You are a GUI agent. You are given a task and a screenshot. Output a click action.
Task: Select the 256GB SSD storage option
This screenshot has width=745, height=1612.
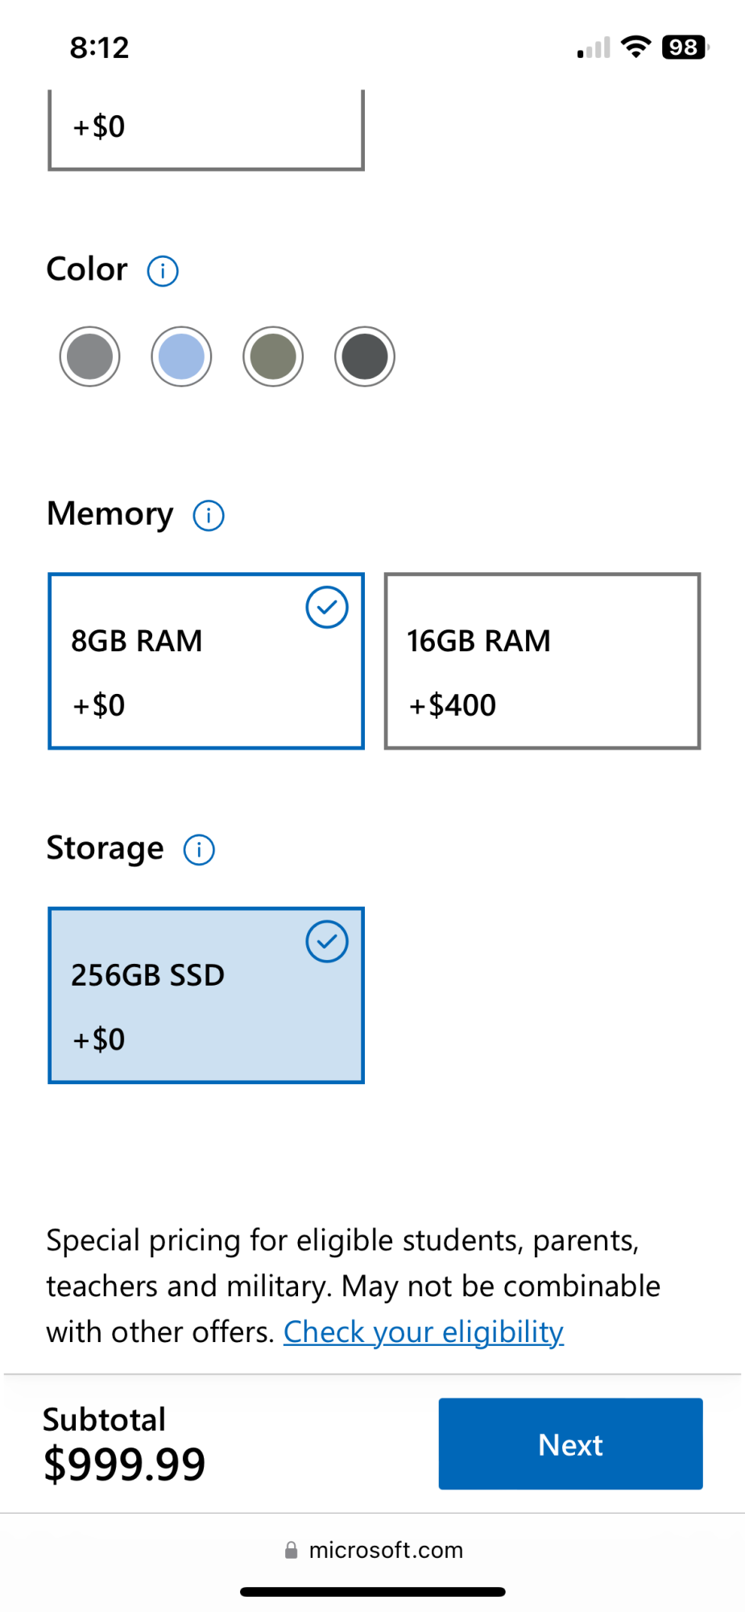tap(206, 995)
